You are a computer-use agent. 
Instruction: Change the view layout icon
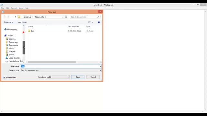pyautogui.click(x=89, y=22)
